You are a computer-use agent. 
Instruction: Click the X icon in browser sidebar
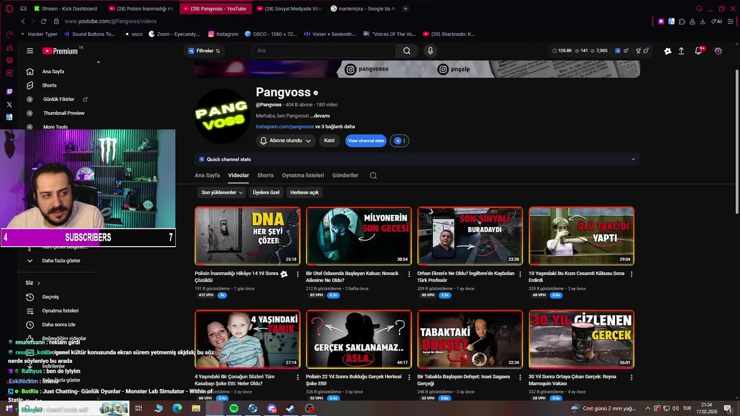click(9, 105)
